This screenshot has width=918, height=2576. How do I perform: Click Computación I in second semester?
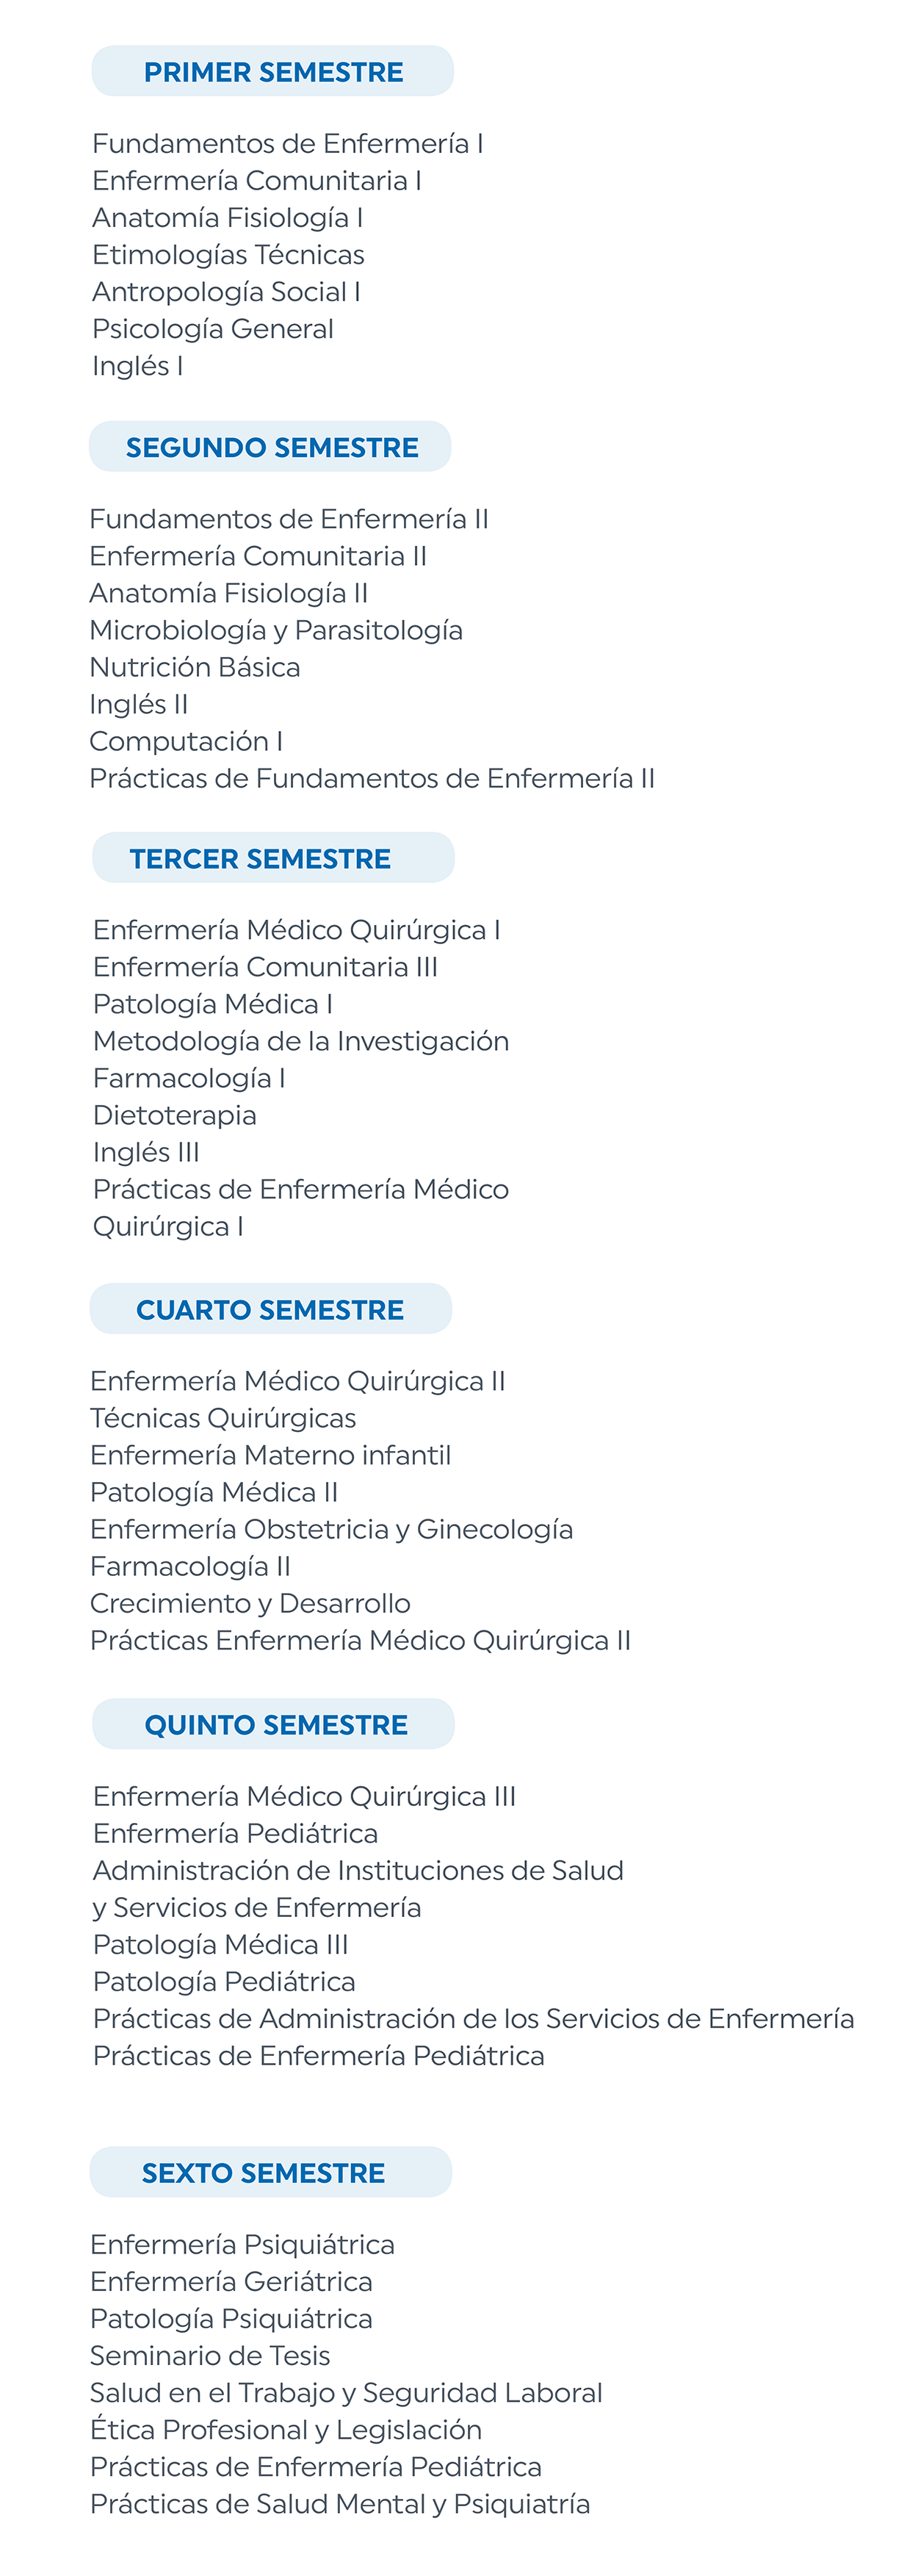pos(186,742)
